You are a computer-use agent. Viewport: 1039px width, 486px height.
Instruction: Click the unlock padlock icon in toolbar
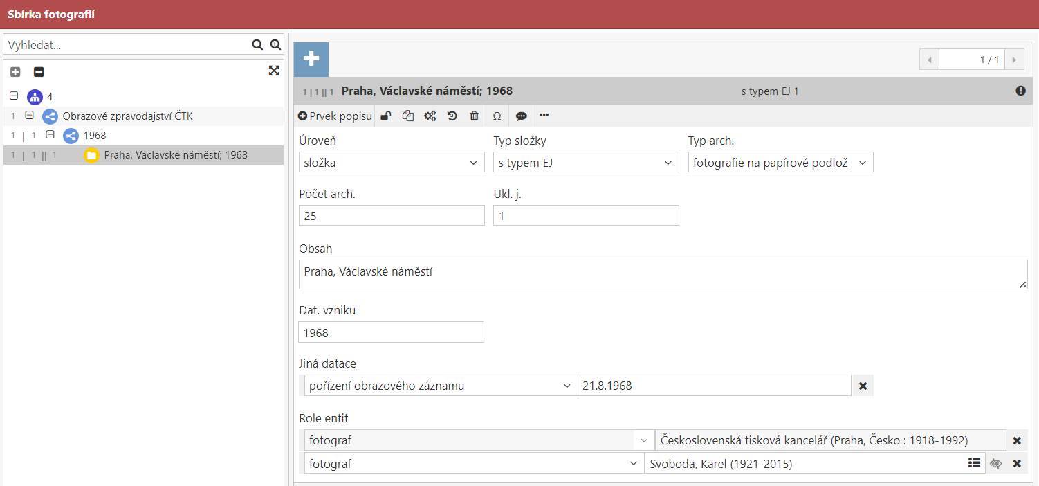(x=386, y=116)
